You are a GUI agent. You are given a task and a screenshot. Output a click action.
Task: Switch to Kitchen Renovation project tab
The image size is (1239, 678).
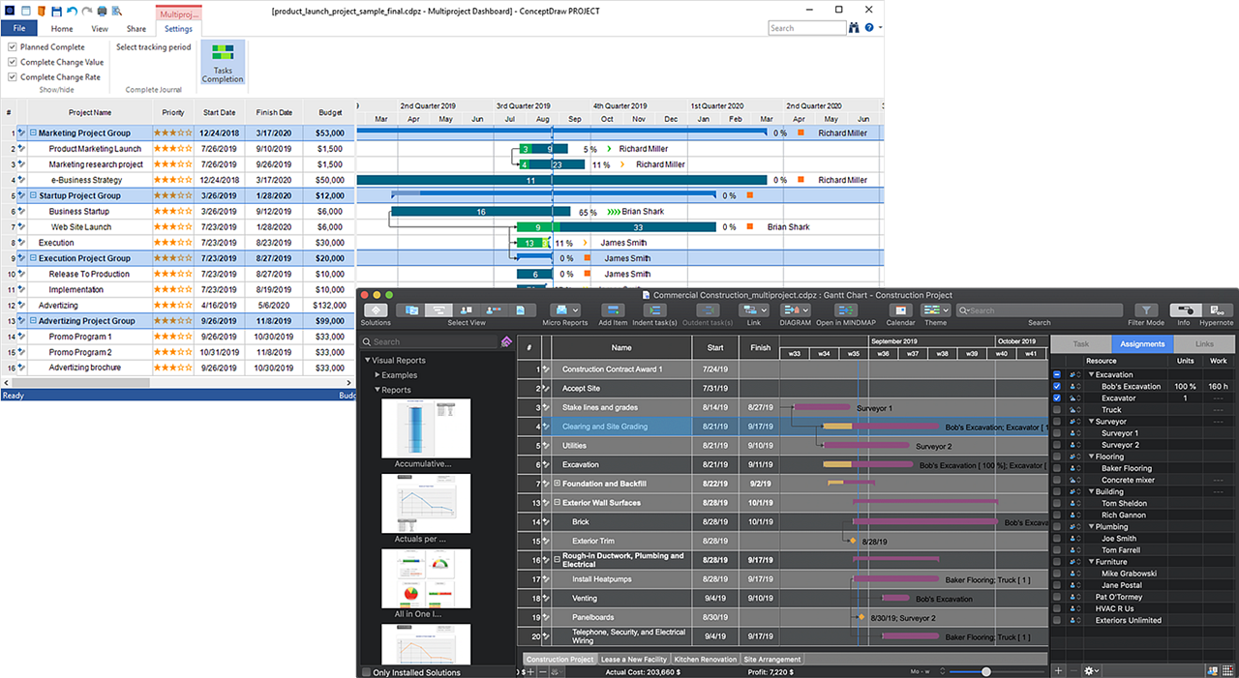(706, 660)
